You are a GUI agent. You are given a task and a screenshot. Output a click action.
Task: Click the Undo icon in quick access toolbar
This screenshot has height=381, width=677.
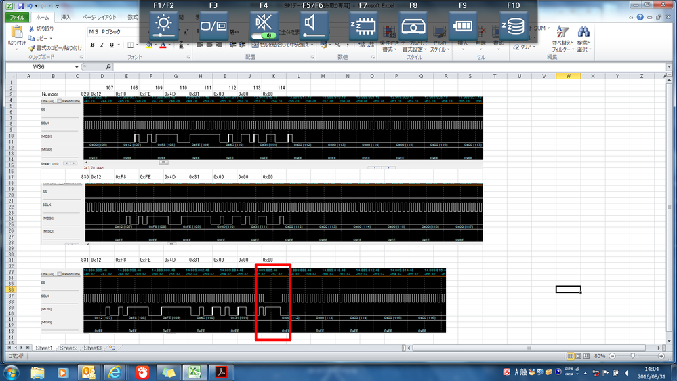click(x=30, y=6)
